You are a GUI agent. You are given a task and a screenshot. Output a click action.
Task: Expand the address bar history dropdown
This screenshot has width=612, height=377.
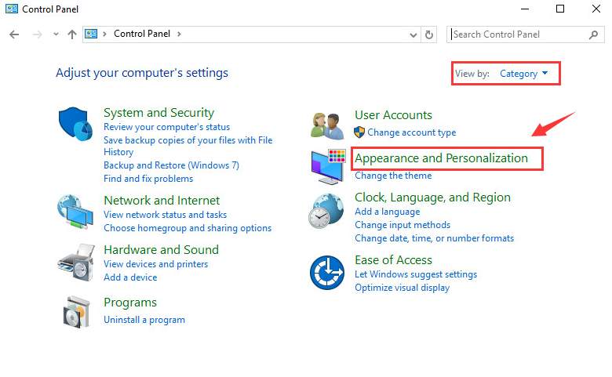click(x=413, y=35)
